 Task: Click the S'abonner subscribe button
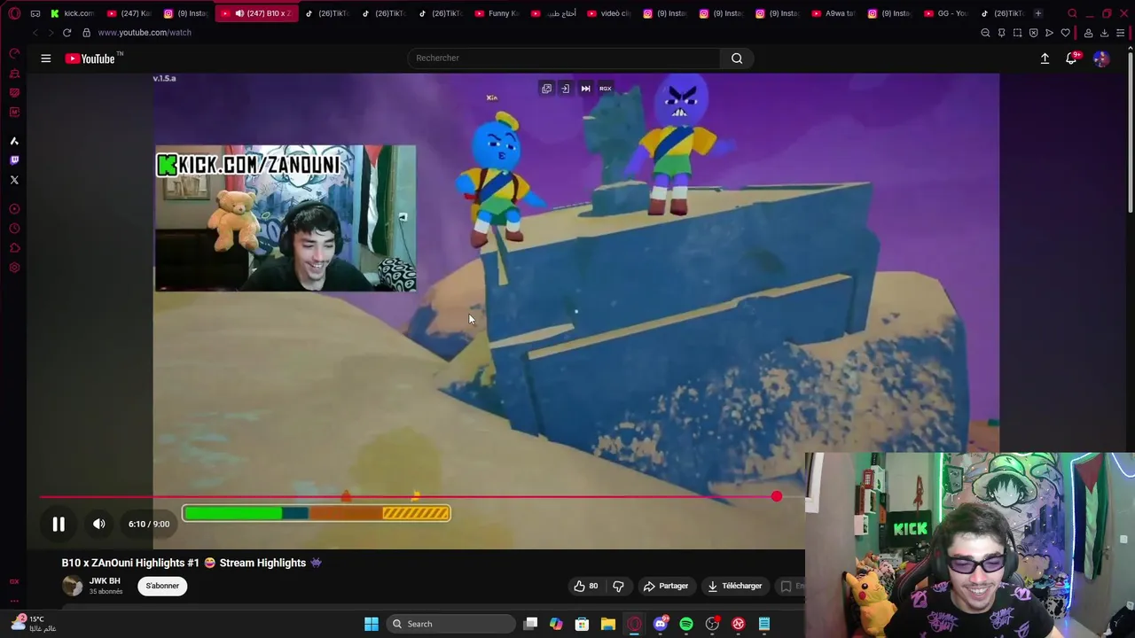(162, 586)
